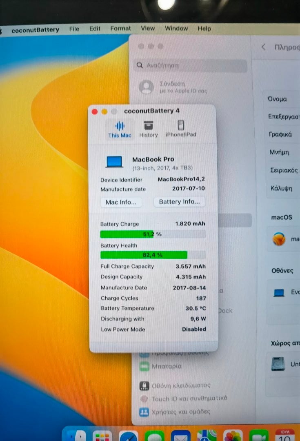The height and width of the screenshot is (441, 300).
Task: Click the Οθόνη κλειδώματος lock icon
Action: coord(144,385)
